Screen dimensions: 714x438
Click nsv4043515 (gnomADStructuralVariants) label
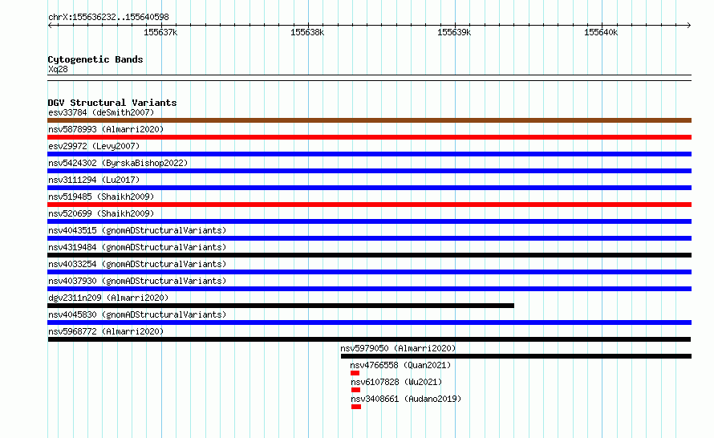click(x=137, y=230)
